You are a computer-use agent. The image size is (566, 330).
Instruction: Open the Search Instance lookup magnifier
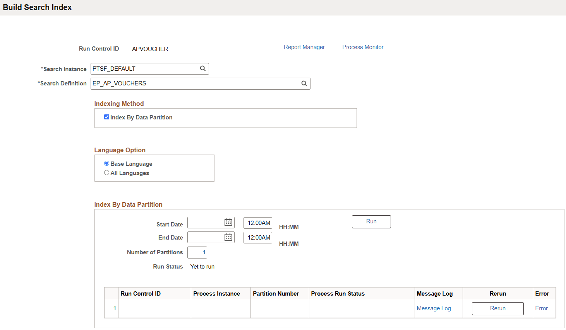point(203,68)
